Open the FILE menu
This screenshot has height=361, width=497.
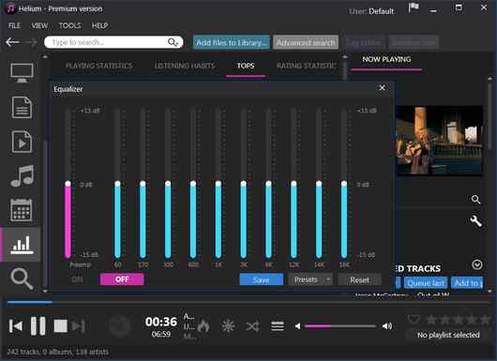coord(15,25)
